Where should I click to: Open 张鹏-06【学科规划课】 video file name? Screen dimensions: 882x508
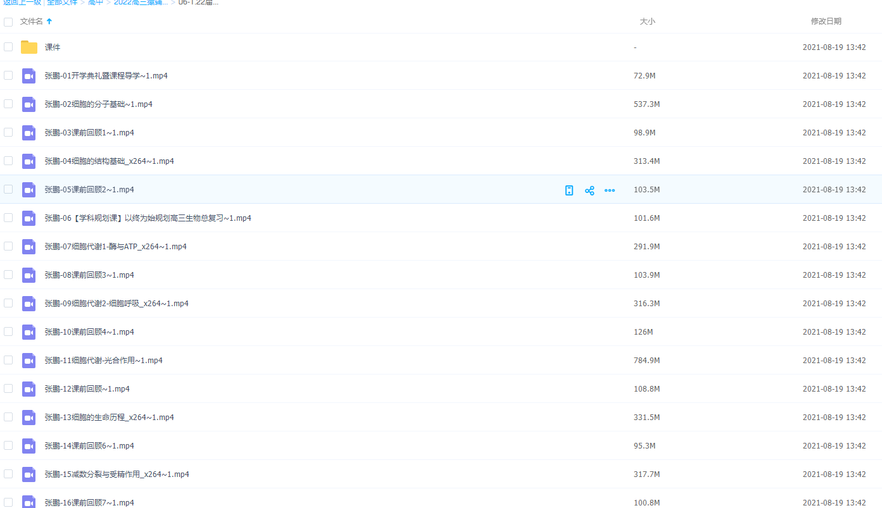point(148,218)
